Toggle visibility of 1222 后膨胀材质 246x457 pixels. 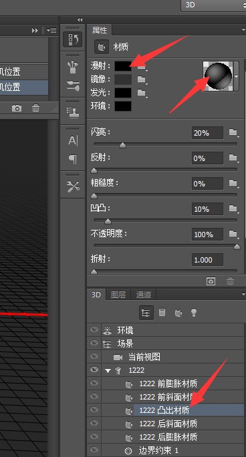(94, 436)
